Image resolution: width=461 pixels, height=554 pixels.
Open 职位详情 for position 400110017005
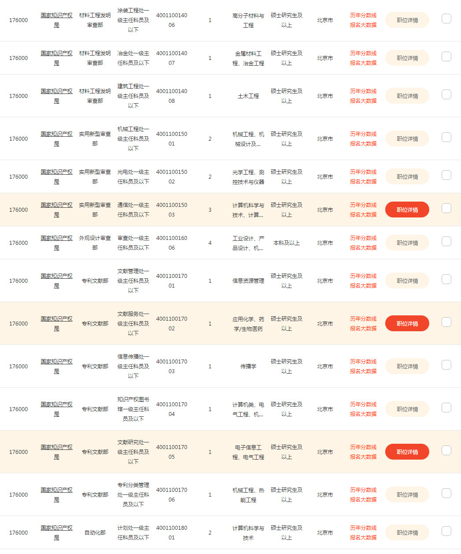click(407, 452)
